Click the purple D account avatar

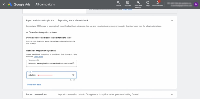pos(196,4)
